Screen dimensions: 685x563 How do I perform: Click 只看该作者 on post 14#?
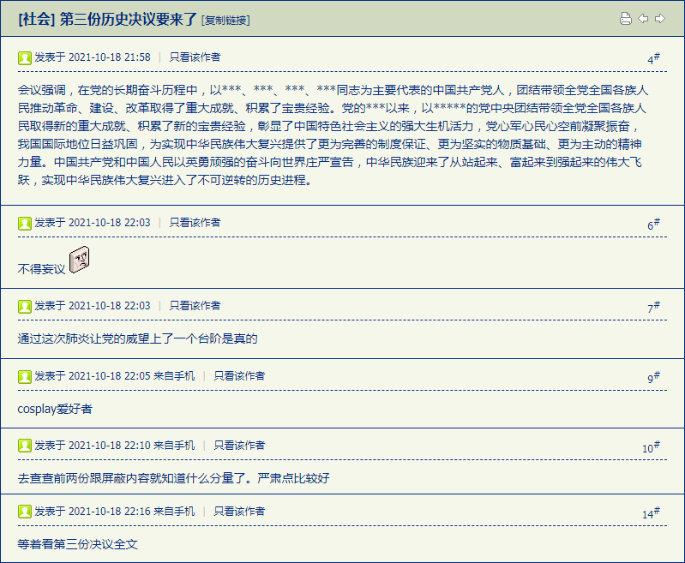[x=239, y=512]
